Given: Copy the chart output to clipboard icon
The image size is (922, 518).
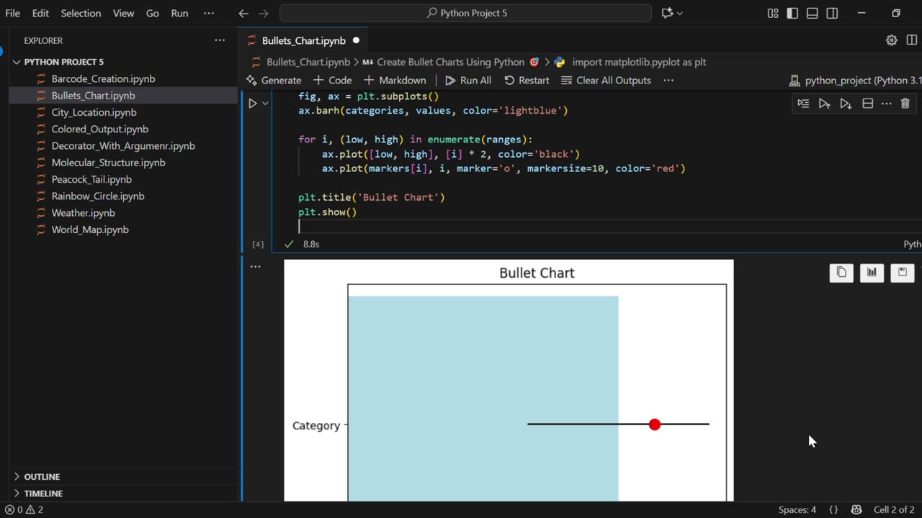Looking at the screenshot, I should [x=841, y=272].
